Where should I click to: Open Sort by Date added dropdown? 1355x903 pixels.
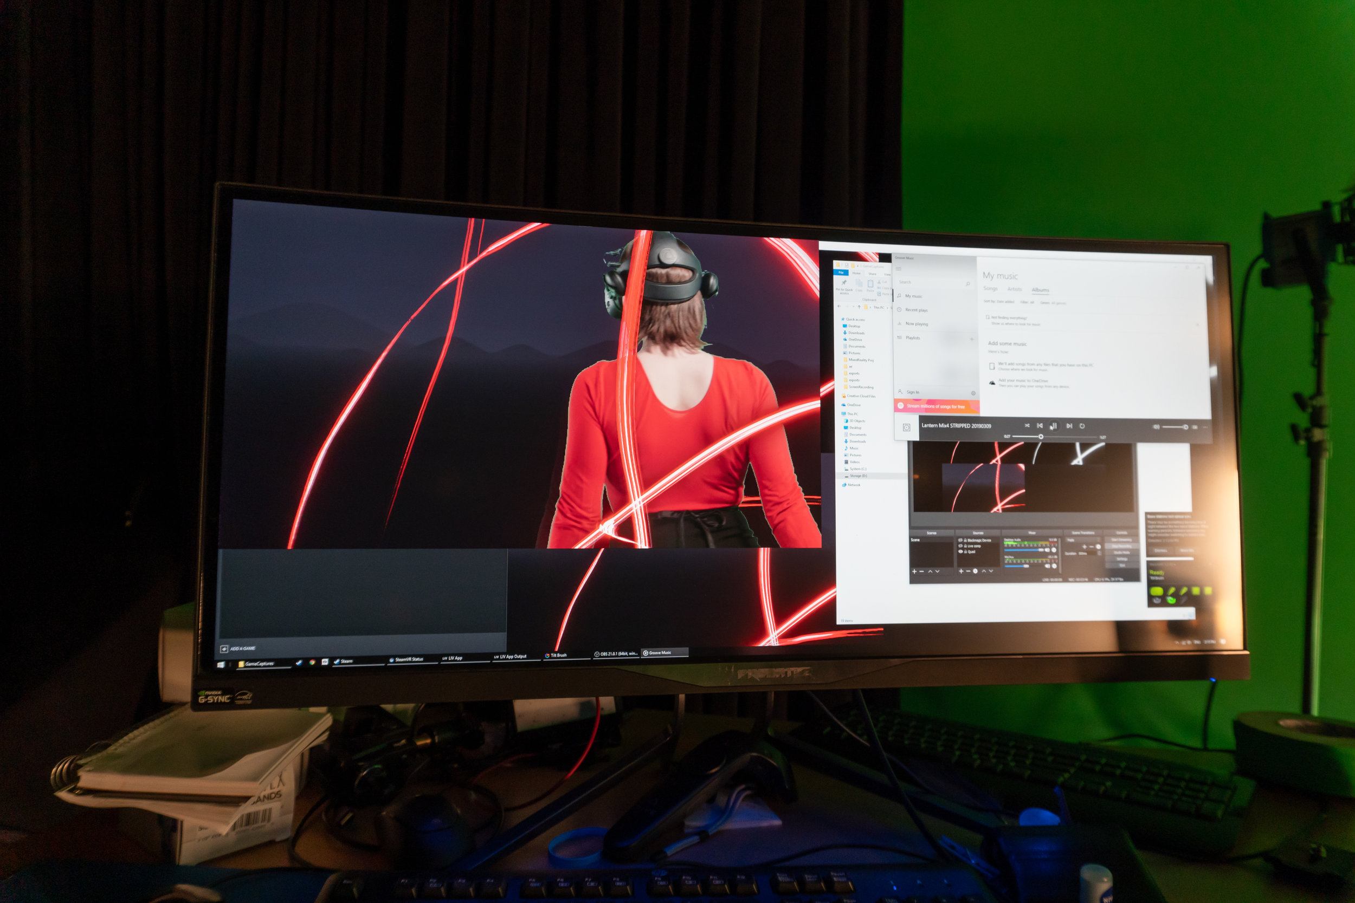pyautogui.click(x=999, y=301)
